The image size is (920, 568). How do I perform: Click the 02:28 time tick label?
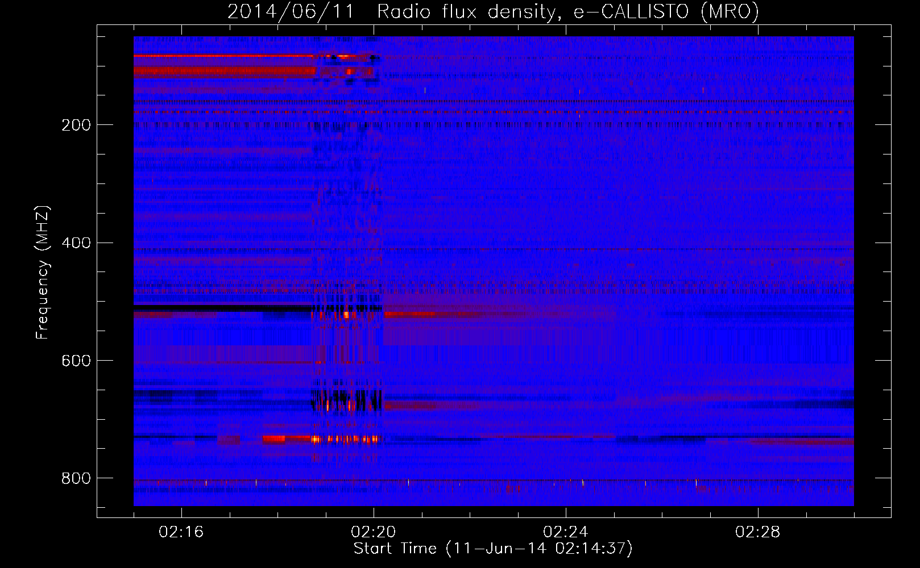point(758,532)
